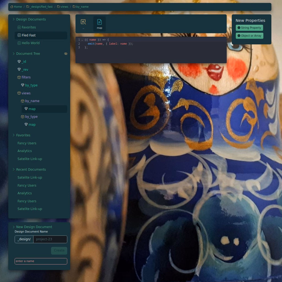
Task: Click the views box icon in tree
Action: [19, 93]
